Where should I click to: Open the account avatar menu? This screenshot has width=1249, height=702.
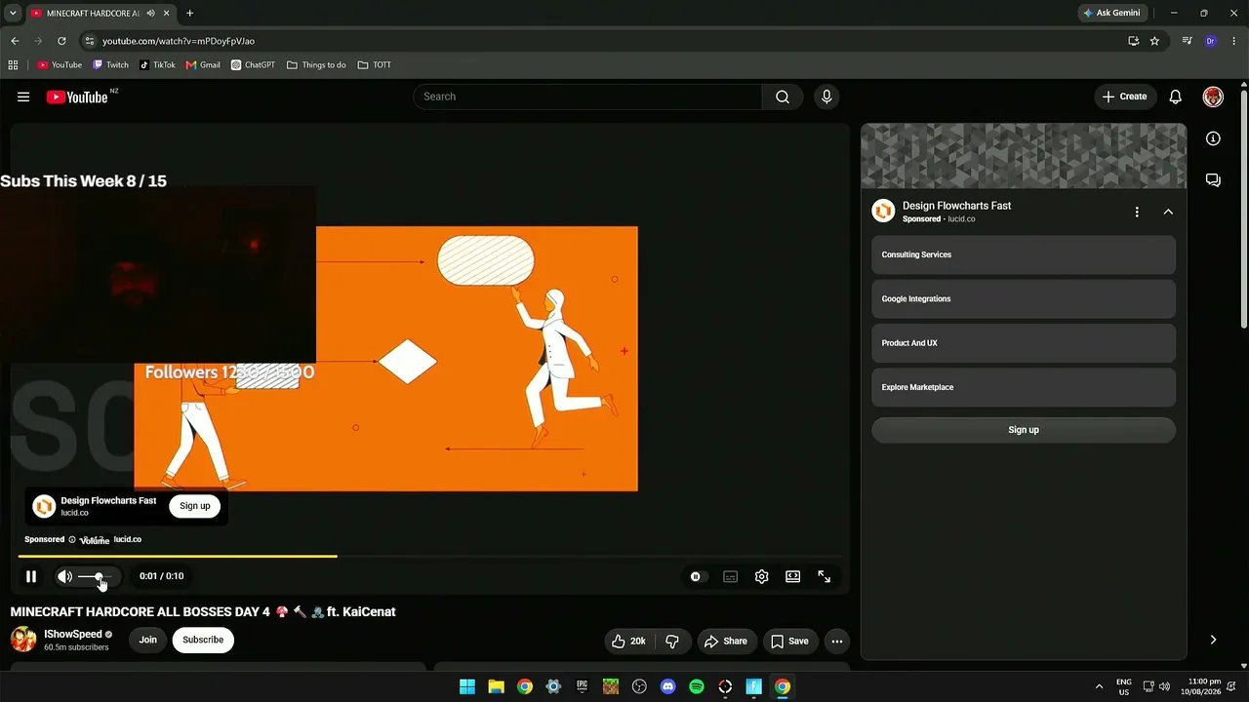pyautogui.click(x=1213, y=97)
